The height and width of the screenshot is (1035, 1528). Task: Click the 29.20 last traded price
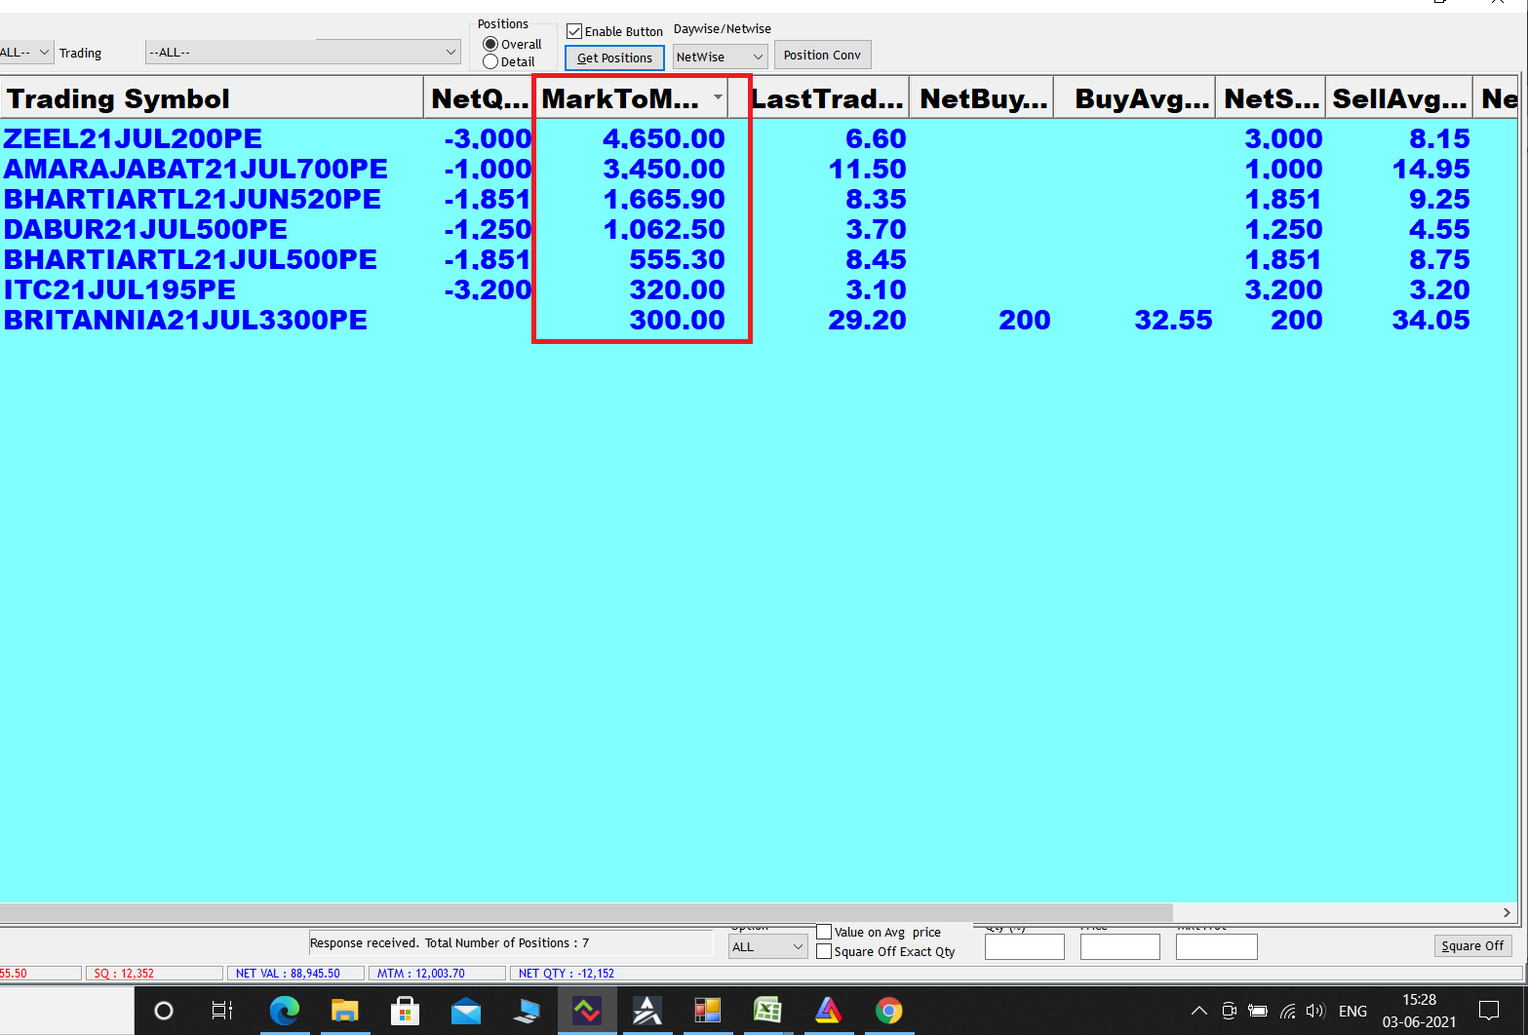(x=867, y=320)
